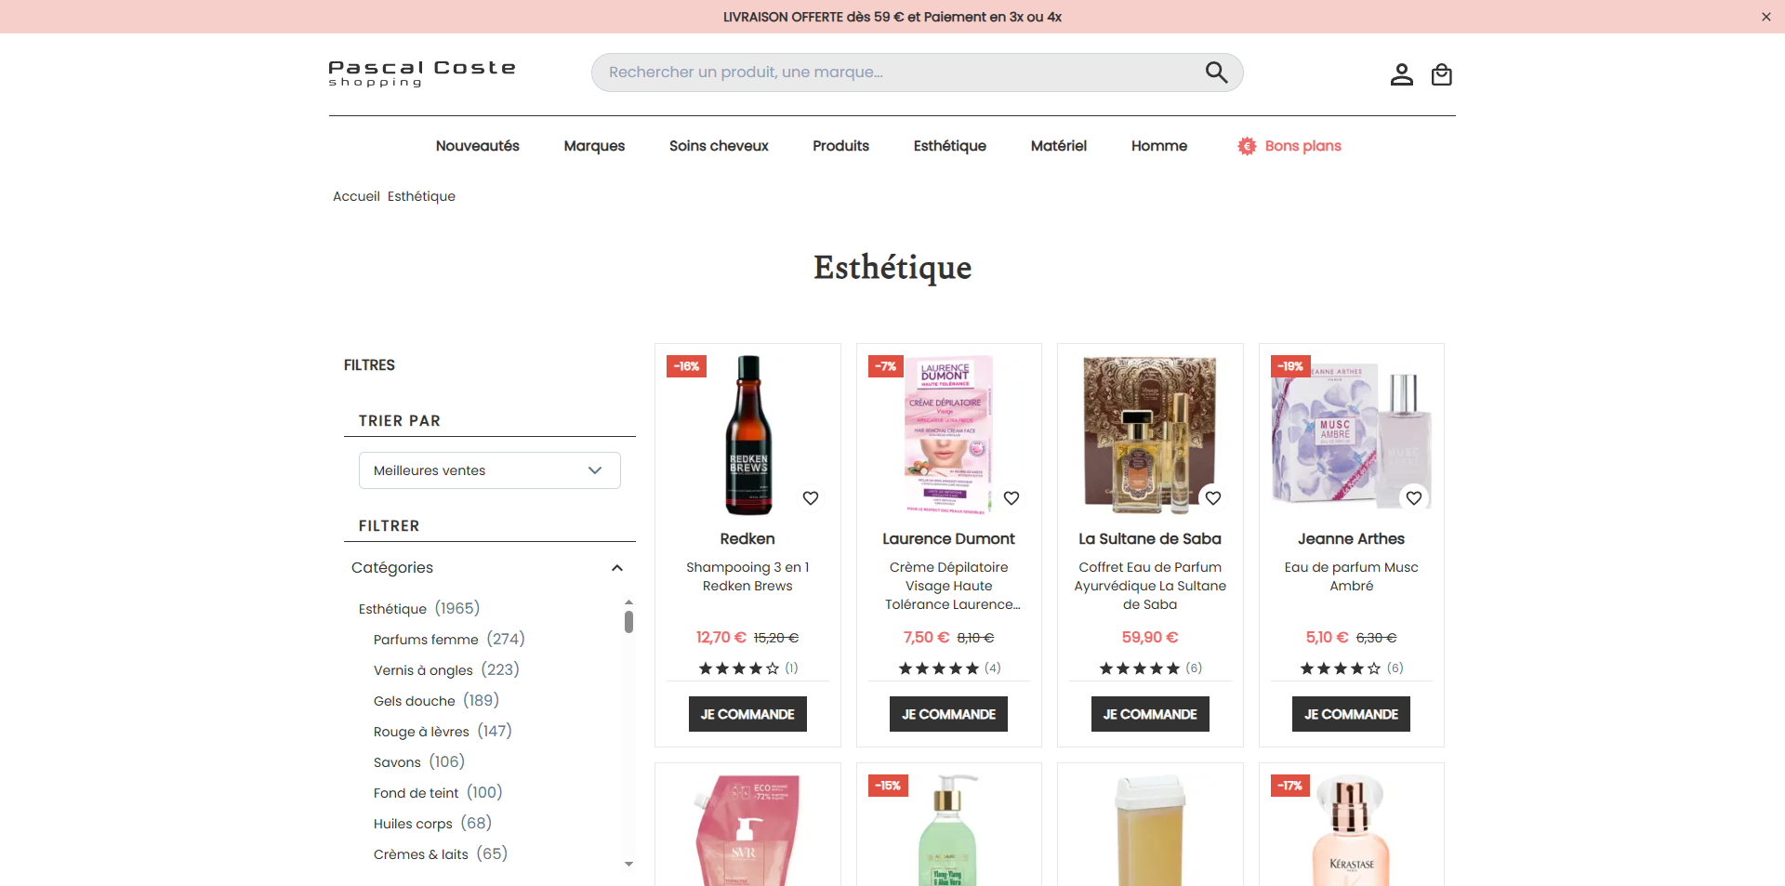Go to Accueil breadcrumb link

[356, 196]
